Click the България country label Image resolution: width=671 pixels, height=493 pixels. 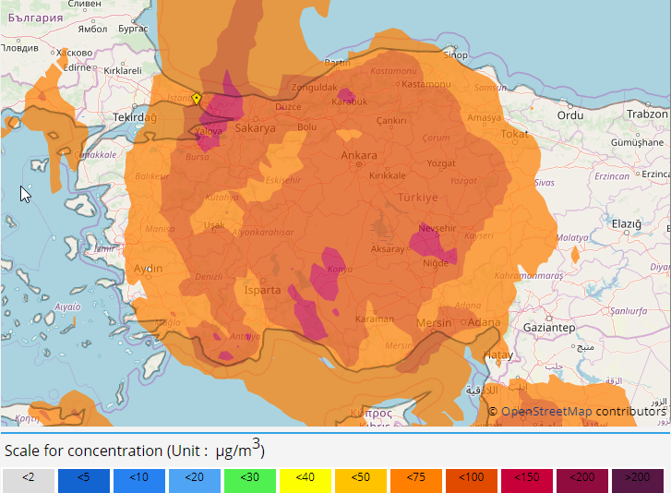pyautogui.click(x=35, y=18)
